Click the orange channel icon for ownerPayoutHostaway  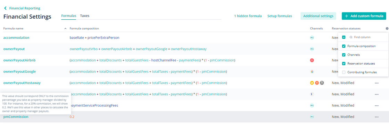click(x=317, y=83)
